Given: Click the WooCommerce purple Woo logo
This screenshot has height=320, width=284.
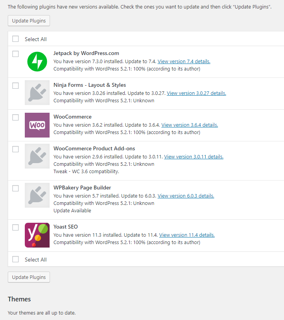Looking at the screenshot, I should [x=37, y=125].
